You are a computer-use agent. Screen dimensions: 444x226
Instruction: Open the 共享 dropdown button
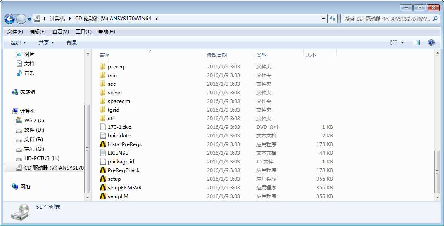point(46,42)
